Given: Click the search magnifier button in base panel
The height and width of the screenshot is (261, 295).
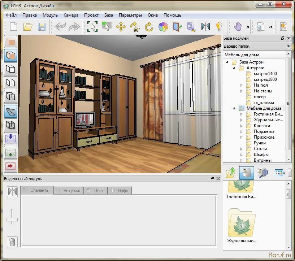Looking at the screenshot, I should pyautogui.click(x=263, y=173).
